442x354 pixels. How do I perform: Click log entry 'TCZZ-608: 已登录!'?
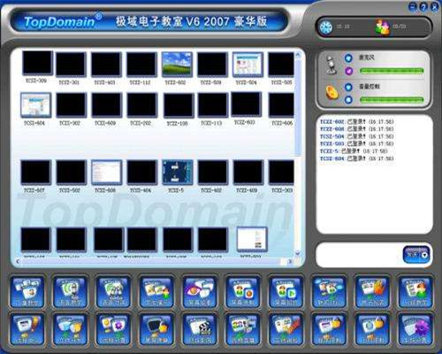356,129
